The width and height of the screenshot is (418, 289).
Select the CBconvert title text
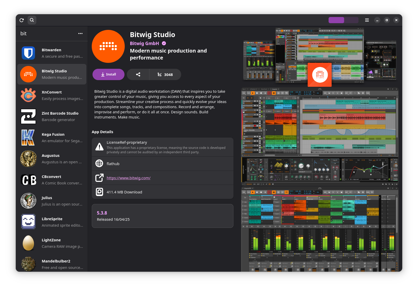[52, 177]
